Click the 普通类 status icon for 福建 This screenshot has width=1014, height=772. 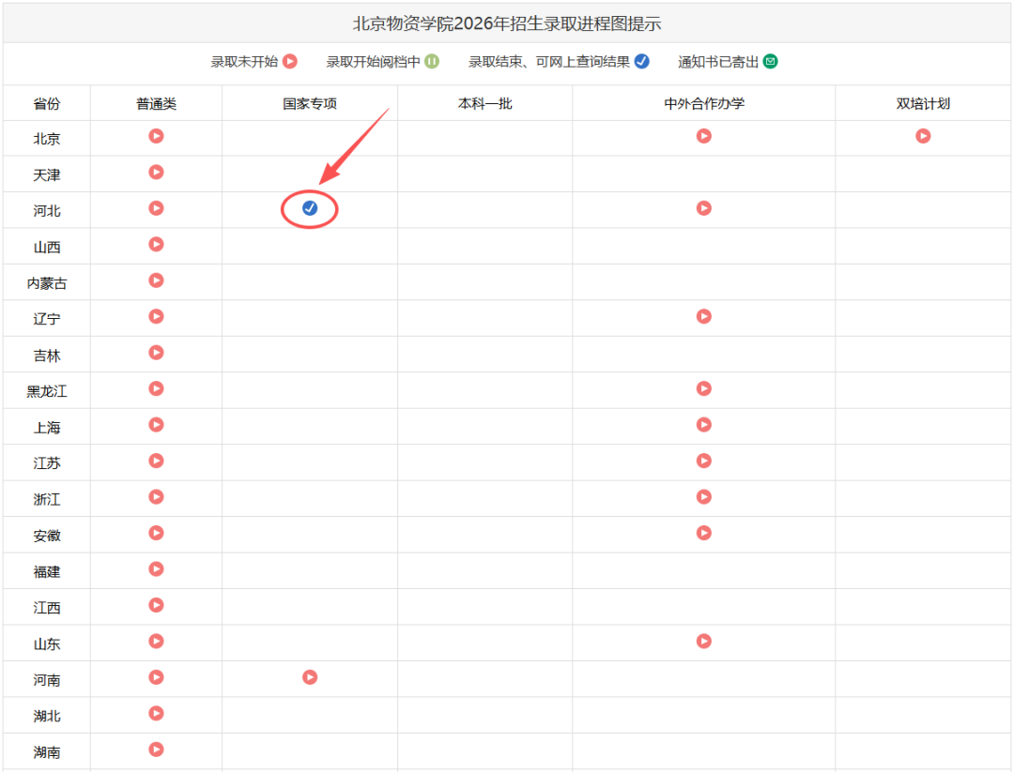[156, 569]
